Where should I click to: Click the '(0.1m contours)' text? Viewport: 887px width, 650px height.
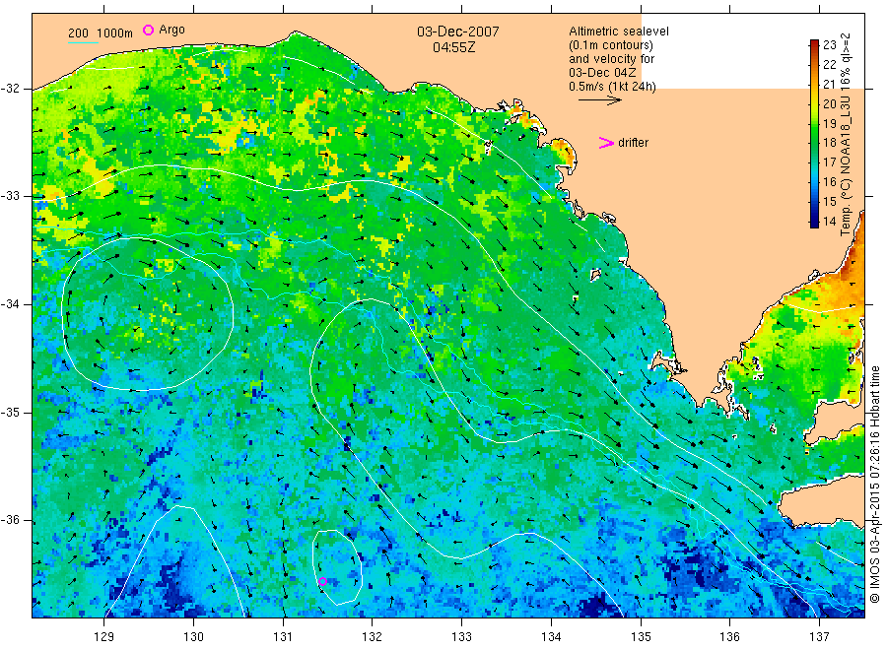point(610,45)
